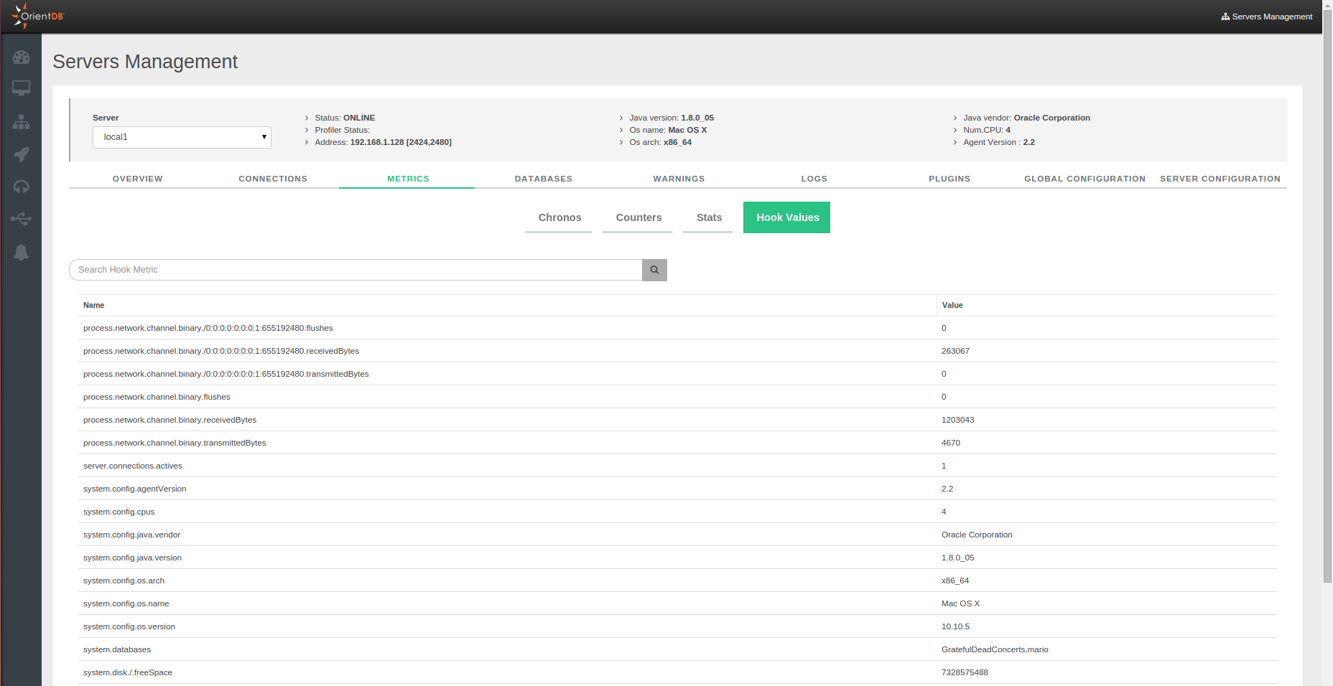
Task: Click the Oracle Corporation value in table
Action: tap(977, 535)
